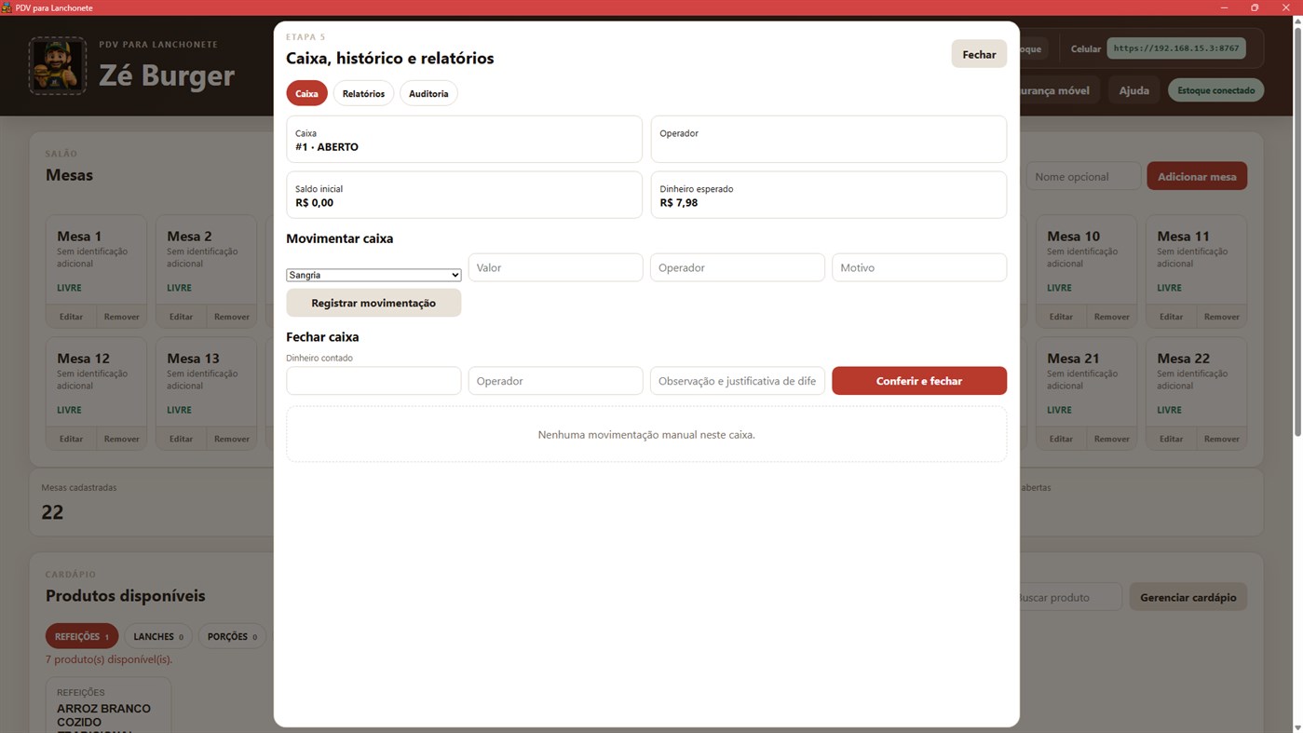Click Remover on Mesa 13
Viewport: 1303px width, 733px height.
point(231,439)
